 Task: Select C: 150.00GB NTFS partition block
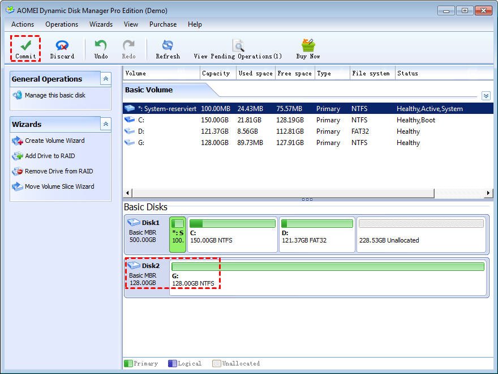pos(233,235)
